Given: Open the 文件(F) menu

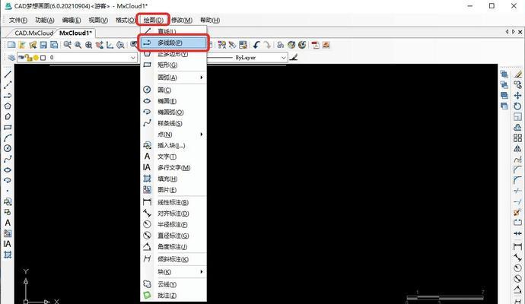Looking at the screenshot, I should [x=18, y=20].
